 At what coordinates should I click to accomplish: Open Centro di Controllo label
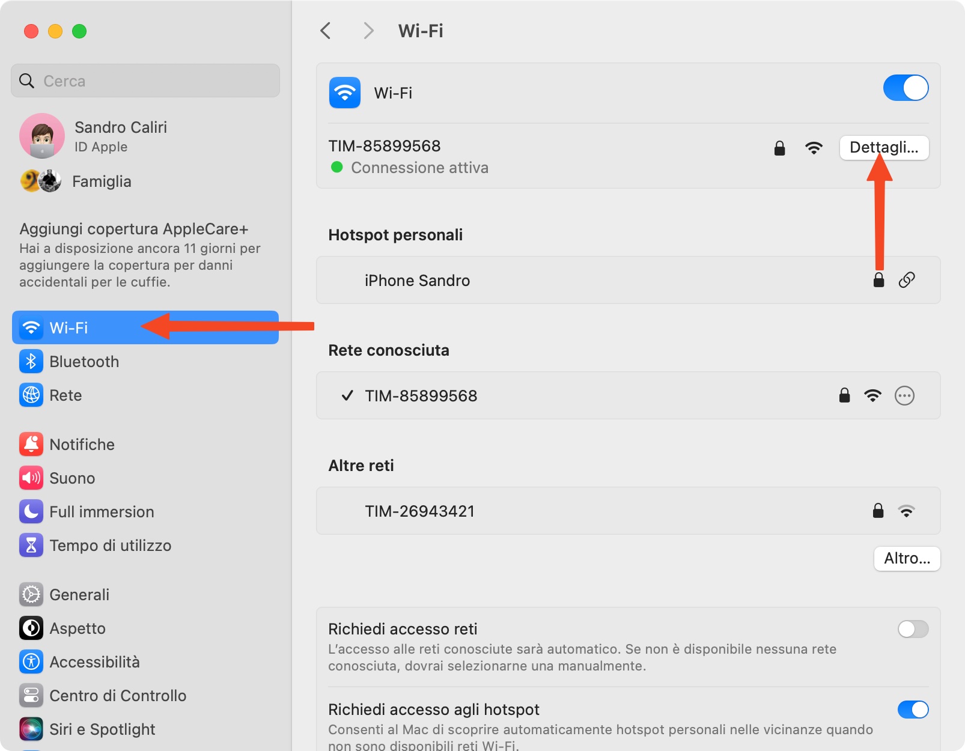(118, 696)
